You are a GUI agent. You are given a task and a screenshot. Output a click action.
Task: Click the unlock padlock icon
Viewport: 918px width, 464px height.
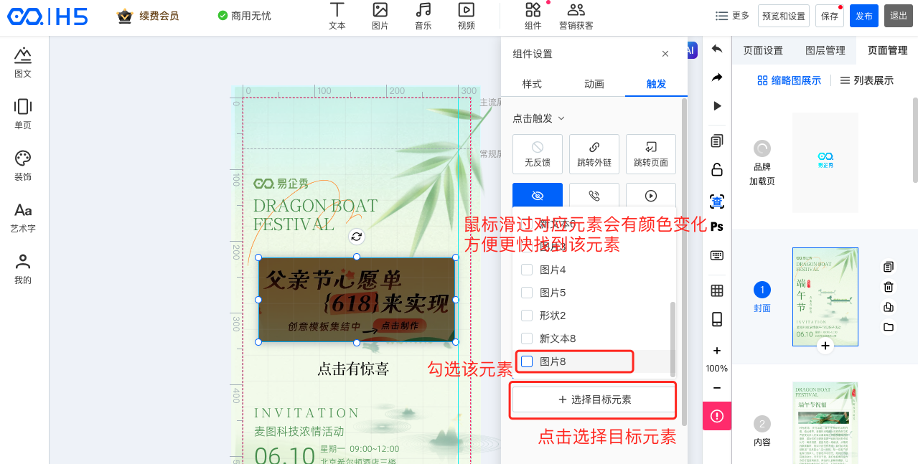[x=716, y=169]
